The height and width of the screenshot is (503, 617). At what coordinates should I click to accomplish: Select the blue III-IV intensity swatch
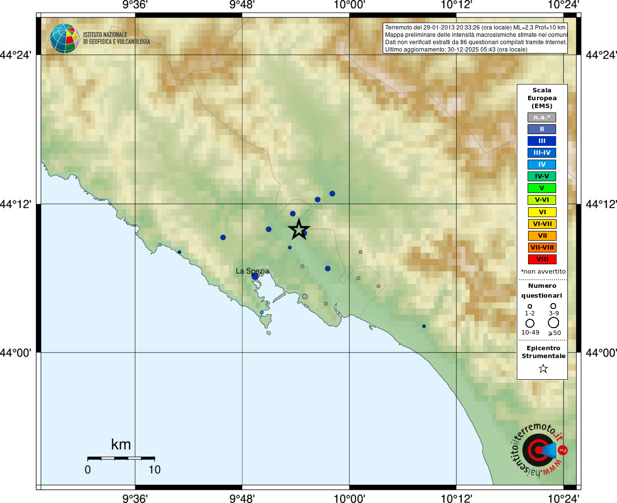[542, 153]
